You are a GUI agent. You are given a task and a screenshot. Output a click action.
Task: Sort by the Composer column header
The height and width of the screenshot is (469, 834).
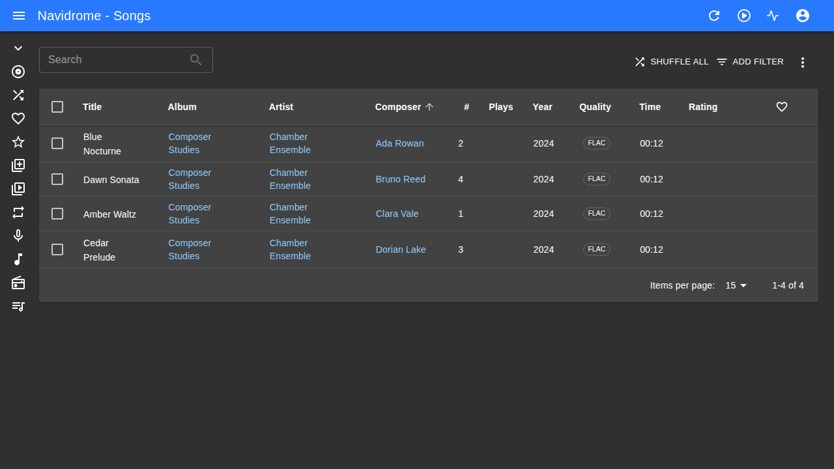point(404,107)
